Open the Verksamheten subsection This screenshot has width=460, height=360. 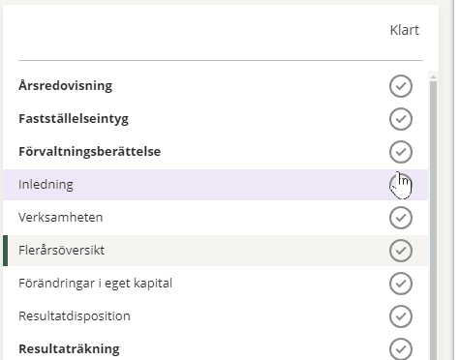pyautogui.click(x=61, y=218)
